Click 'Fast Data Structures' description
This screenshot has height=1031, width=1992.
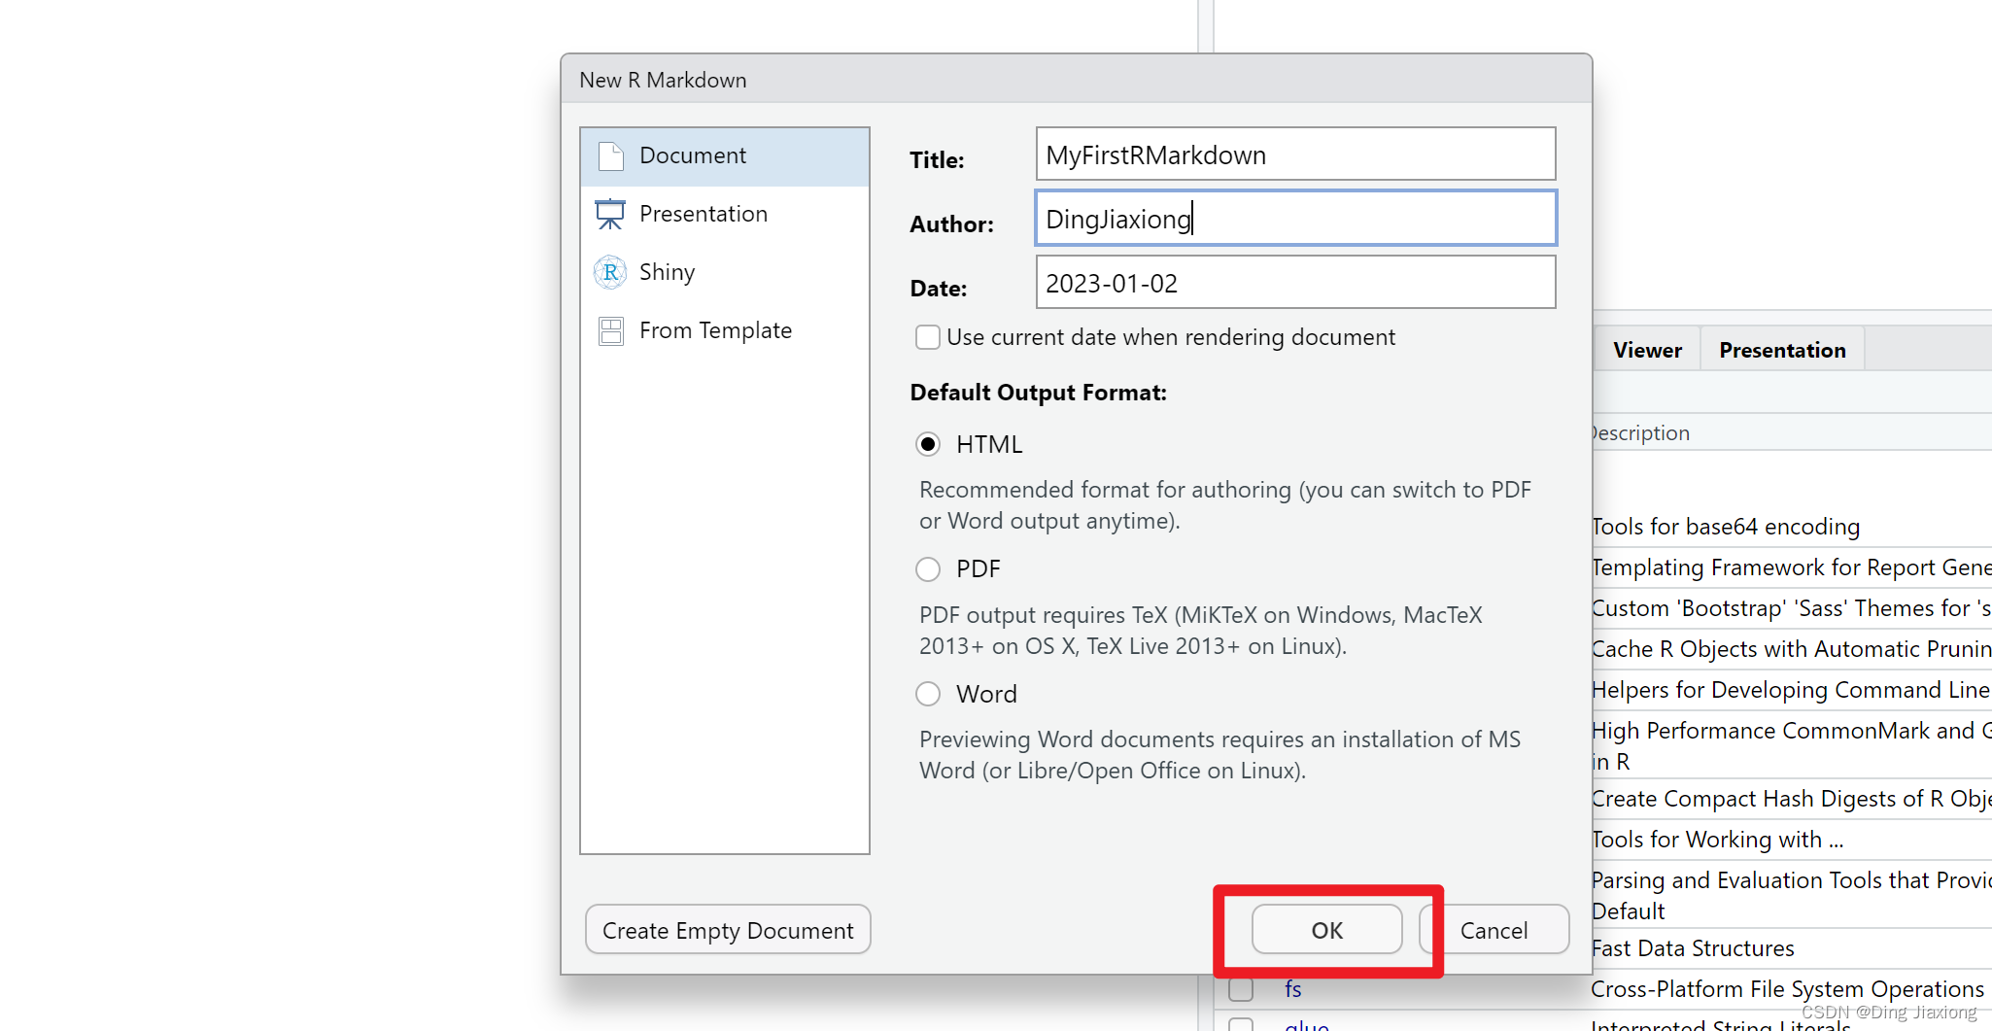pos(1693,948)
